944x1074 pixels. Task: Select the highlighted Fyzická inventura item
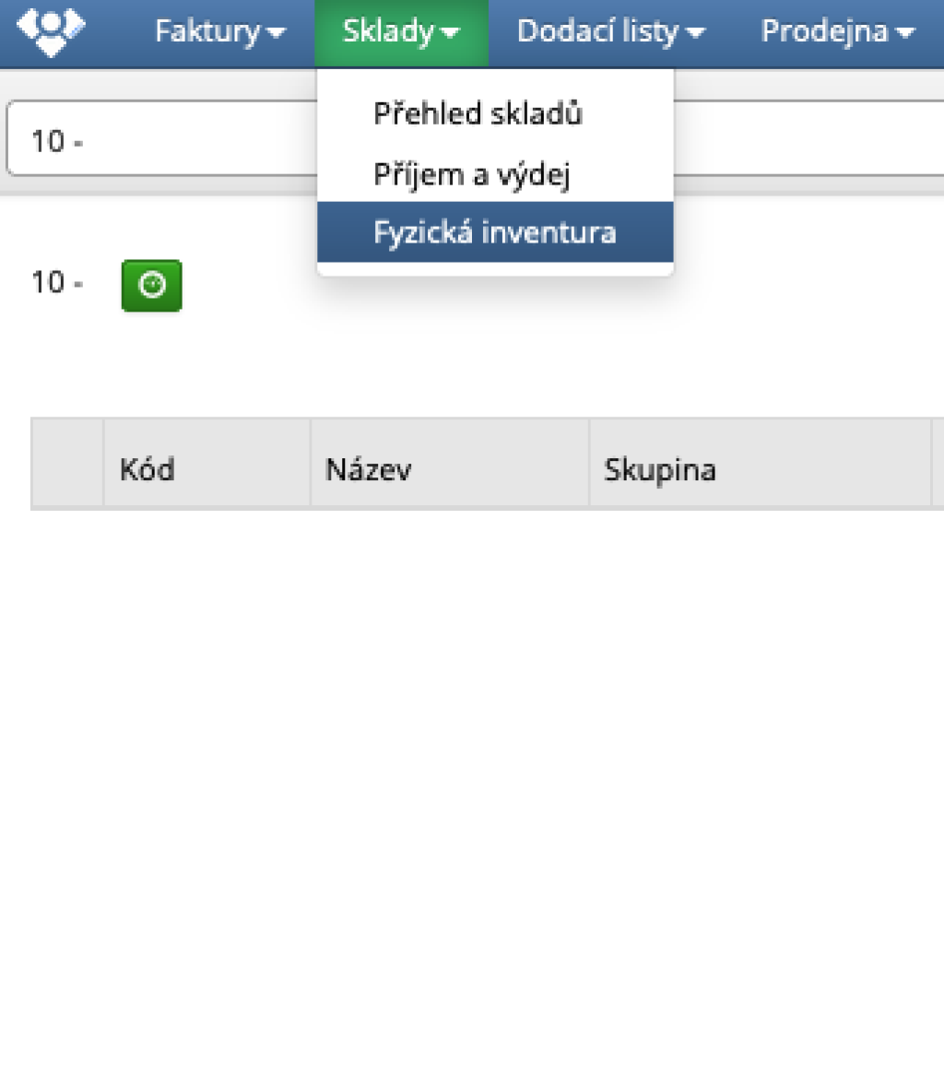coord(494,232)
